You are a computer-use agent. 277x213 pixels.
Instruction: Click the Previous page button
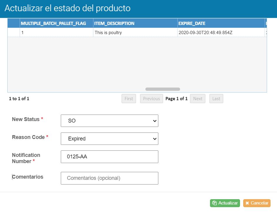click(x=151, y=99)
